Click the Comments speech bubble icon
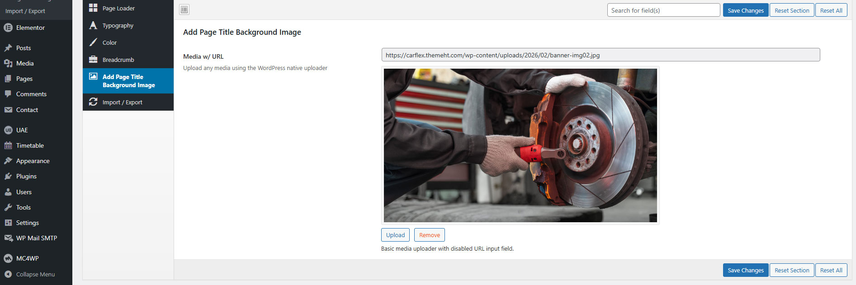 [8, 94]
